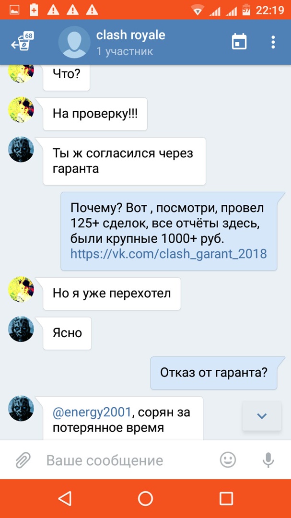
Task: Open the clash royale chat title
Action: click(130, 35)
